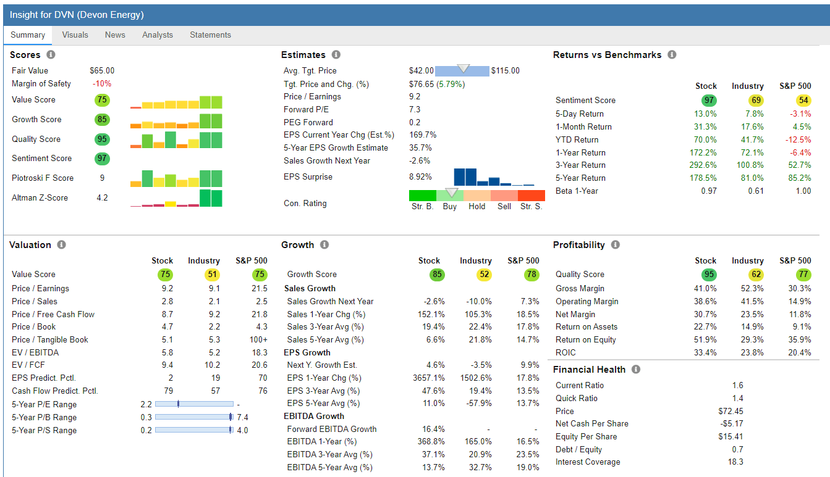This screenshot has height=477, width=830.
Task: Click the Debt / Equity label
Action: 578,450
